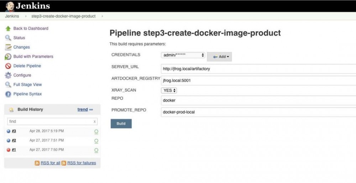Open Full Stage View in the sidebar
The width and height of the screenshot is (356, 183).
coord(27,85)
